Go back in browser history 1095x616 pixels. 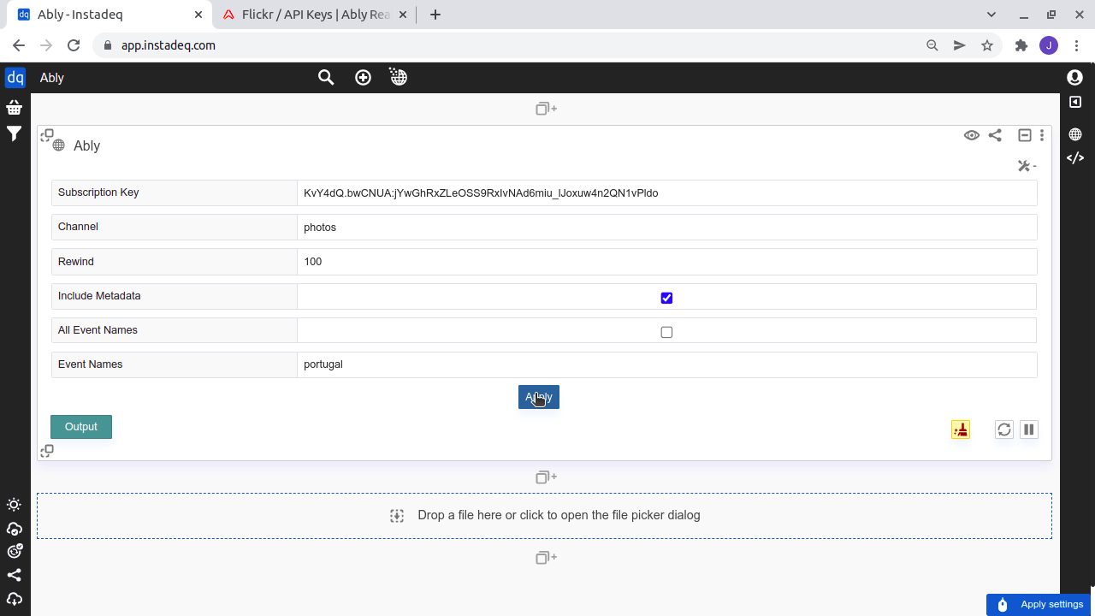tap(19, 45)
